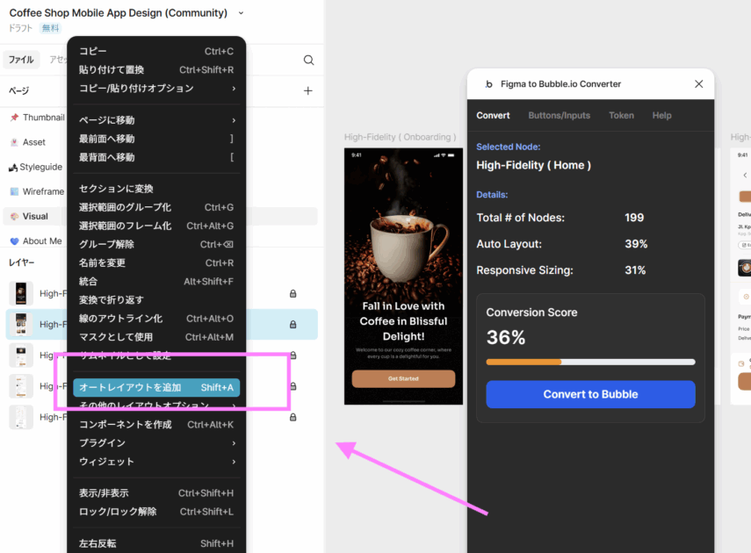This screenshot has height=553, width=751.
Task: Select the Asset page
Action: [x=34, y=142]
